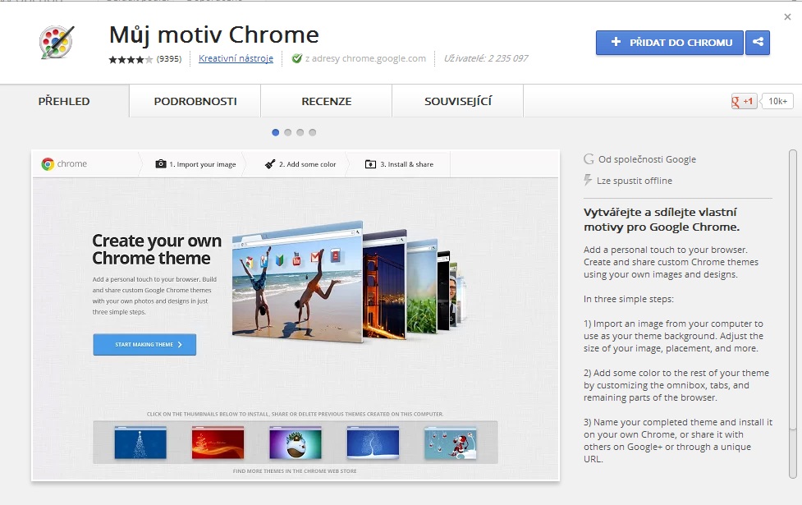Click the description panel scrollbar

pyautogui.click(x=793, y=314)
